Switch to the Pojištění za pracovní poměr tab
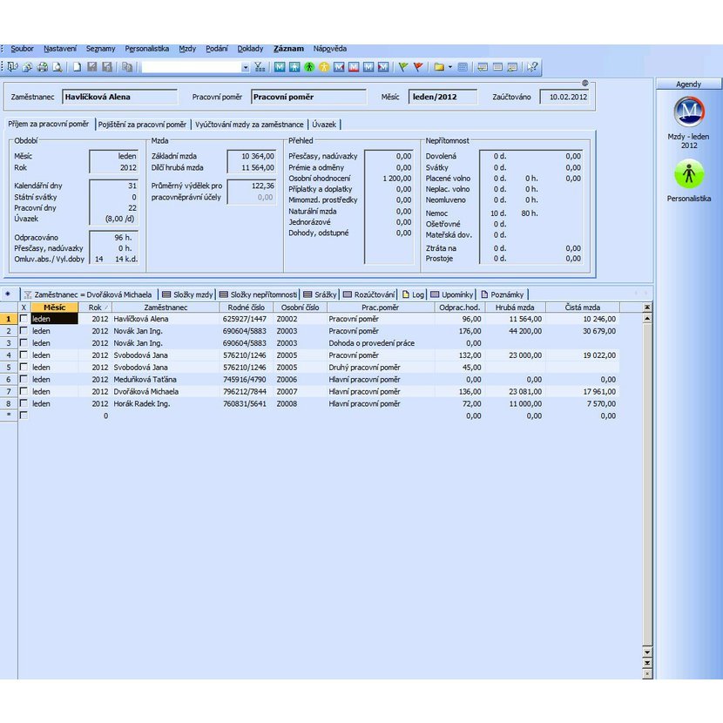 pyautogui.click(x=141, y=125)
